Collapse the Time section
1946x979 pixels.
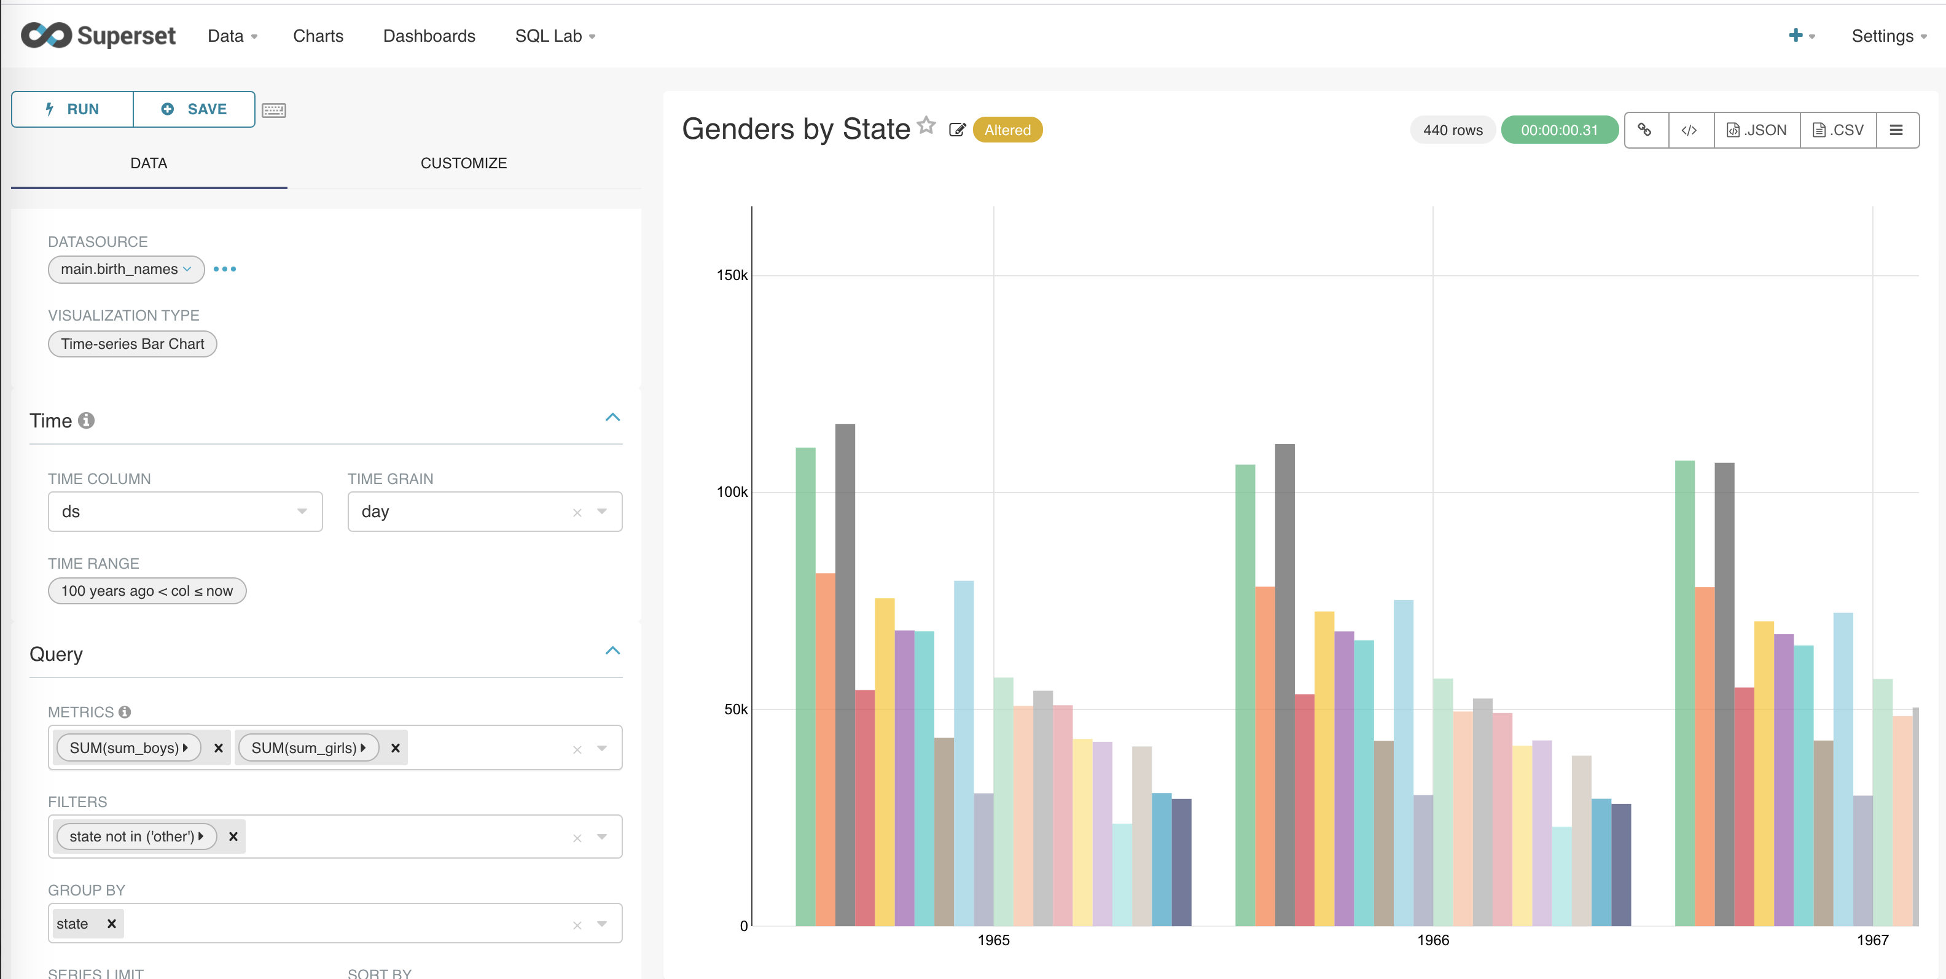pyautogui.click(x=614, y=418)
